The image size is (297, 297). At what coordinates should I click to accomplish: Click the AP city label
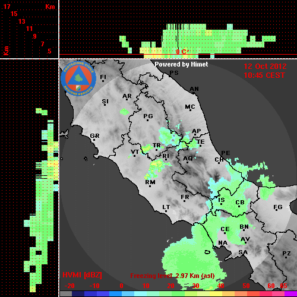pyautogui.click(x=197, y=131)
